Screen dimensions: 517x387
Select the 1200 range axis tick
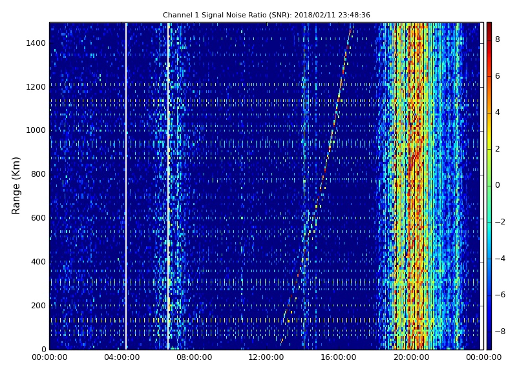[x=36, y=87]
